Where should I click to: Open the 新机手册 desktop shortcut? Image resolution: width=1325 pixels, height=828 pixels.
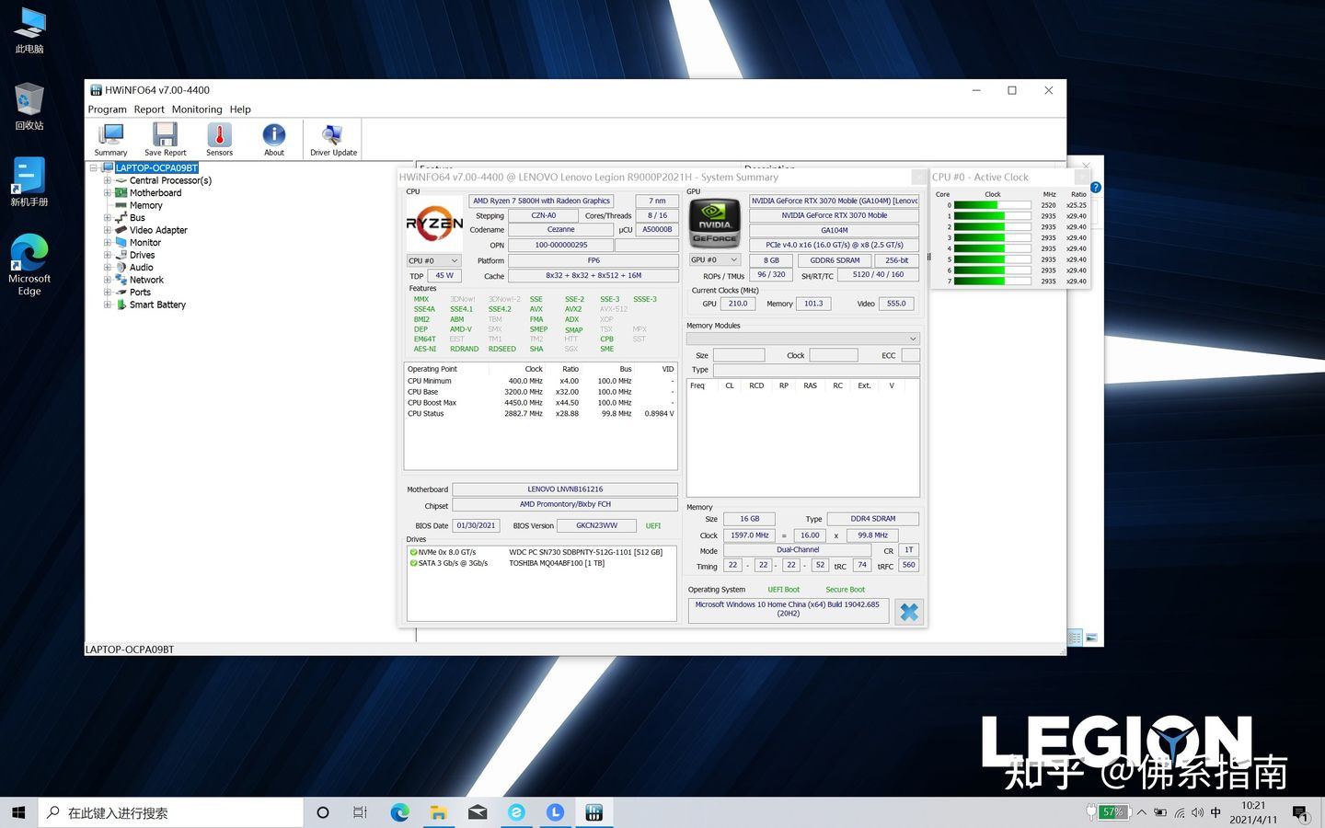tap(29, 182)
